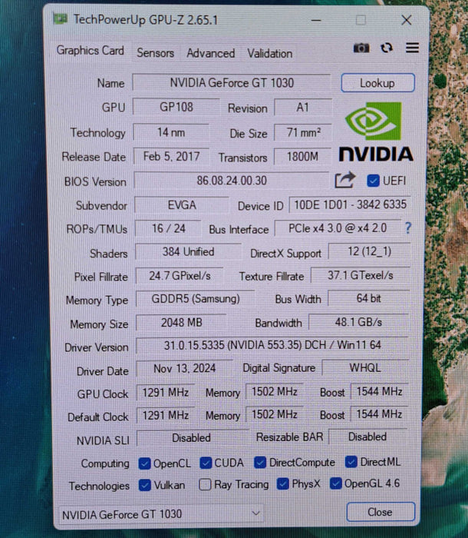Click the Default Clock row Boost 1544 MHz
468x538 pixels.
coord(379,414)
